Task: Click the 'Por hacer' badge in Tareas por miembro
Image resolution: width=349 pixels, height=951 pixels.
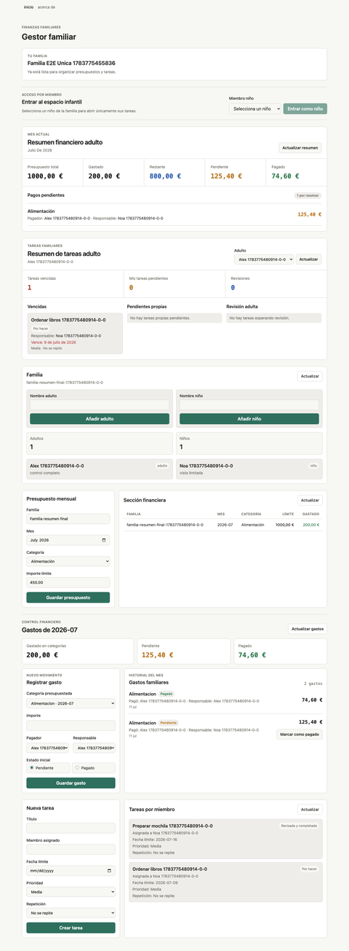Action: tap(310, 869)
